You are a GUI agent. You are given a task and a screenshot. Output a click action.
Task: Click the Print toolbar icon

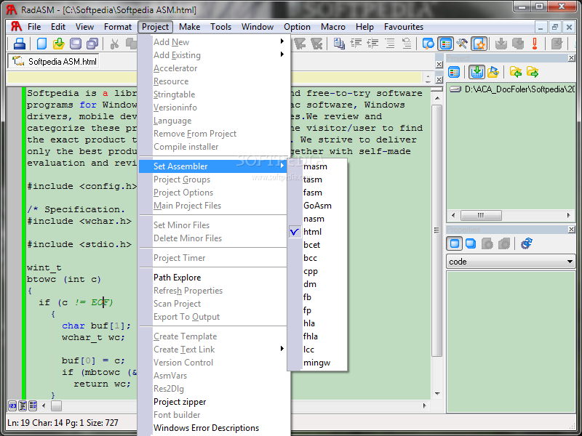20,44
